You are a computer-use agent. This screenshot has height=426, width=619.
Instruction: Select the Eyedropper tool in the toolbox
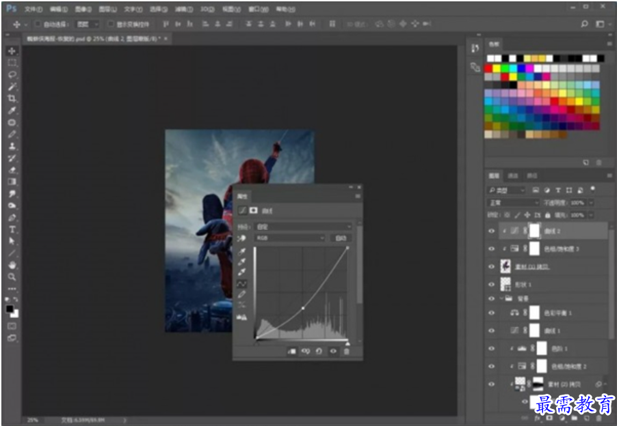[12, 111]
